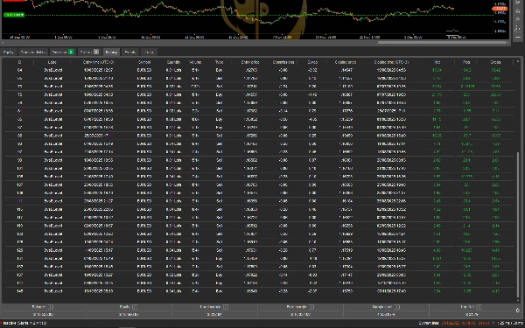Click the info icon next to Free margin

(311, 307)
